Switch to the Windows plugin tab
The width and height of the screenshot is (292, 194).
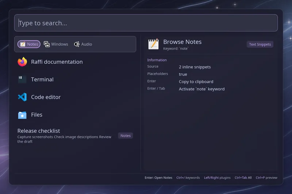(56, 44)
